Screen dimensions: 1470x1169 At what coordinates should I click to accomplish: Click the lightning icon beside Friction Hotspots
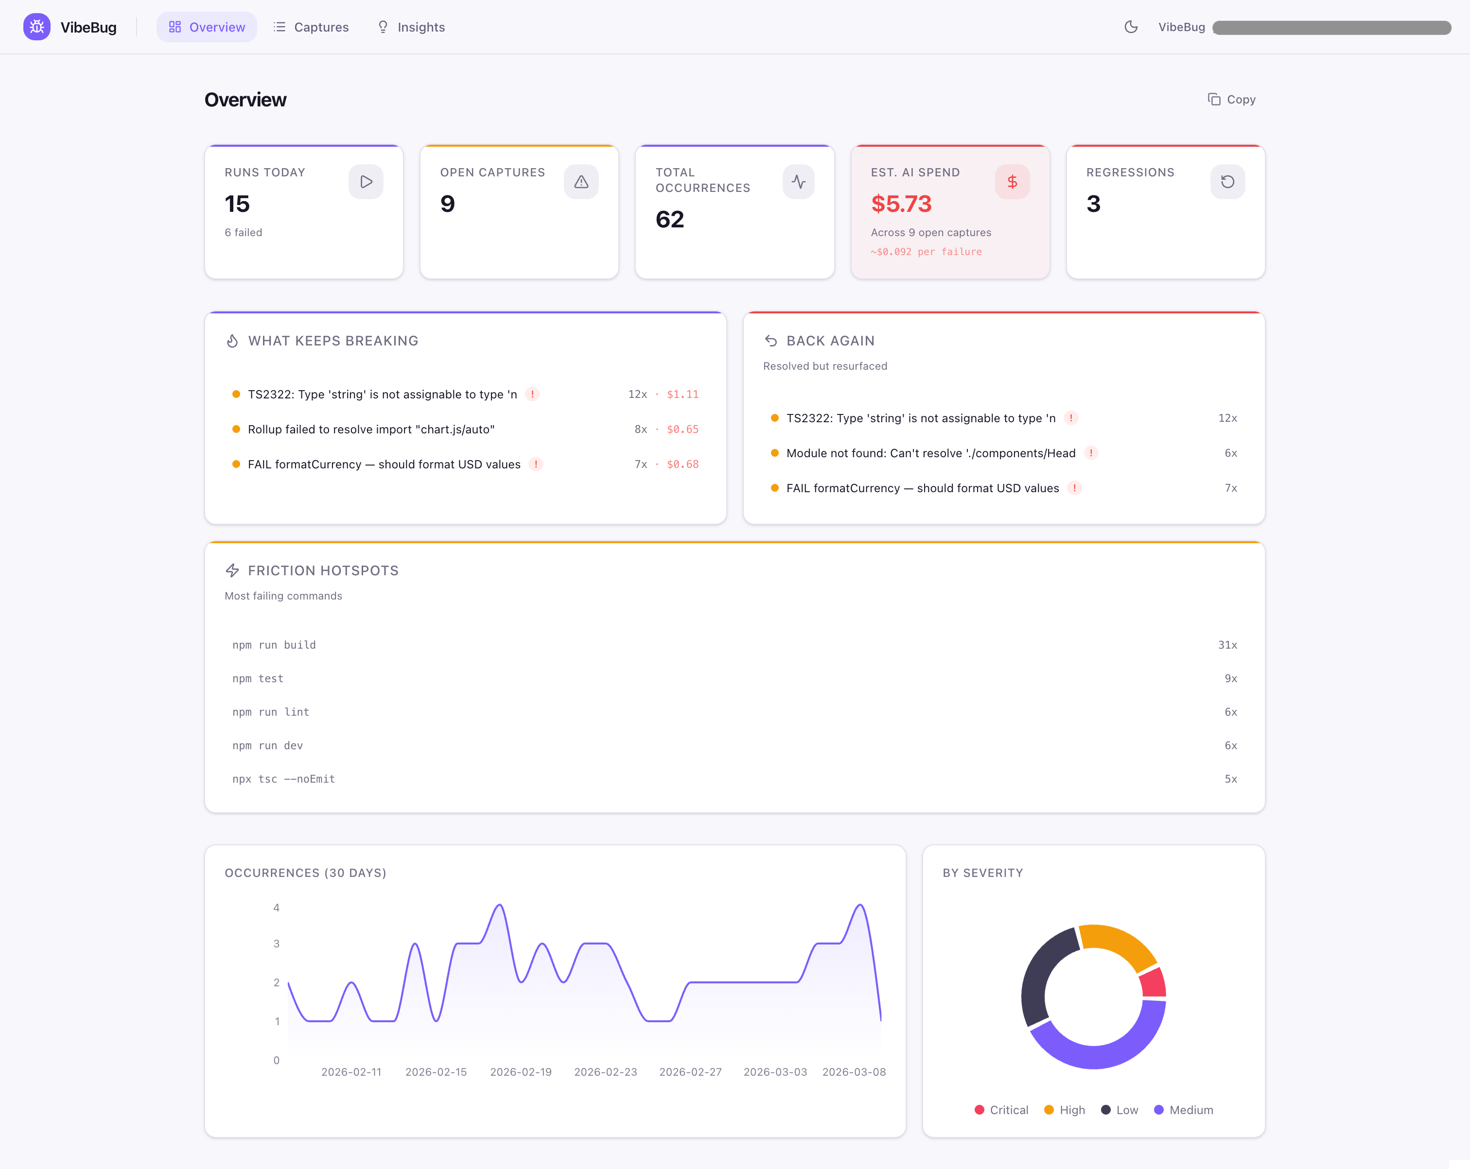pos(232,570)
